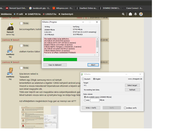Image resolution: width=175 pixels, height=131 pixels.
Task: Open the AliExpress.com bookmark
Action: 63,8
